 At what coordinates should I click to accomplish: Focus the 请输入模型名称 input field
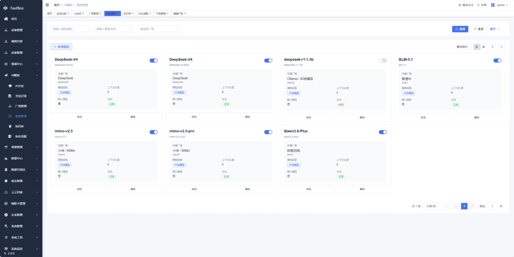(x=113, y=29)
